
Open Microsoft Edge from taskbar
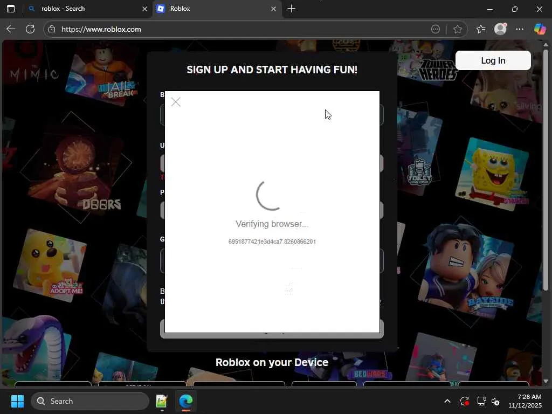point(186,401)
